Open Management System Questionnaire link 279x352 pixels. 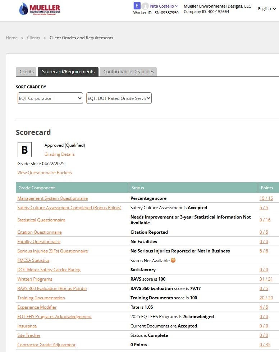tap(52, 198)
